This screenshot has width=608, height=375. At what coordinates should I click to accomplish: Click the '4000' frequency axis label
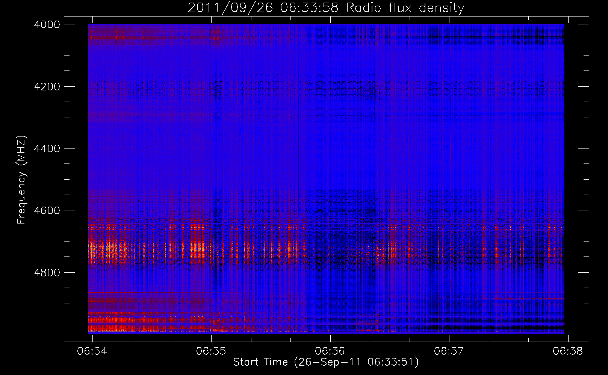click(47, 24)
